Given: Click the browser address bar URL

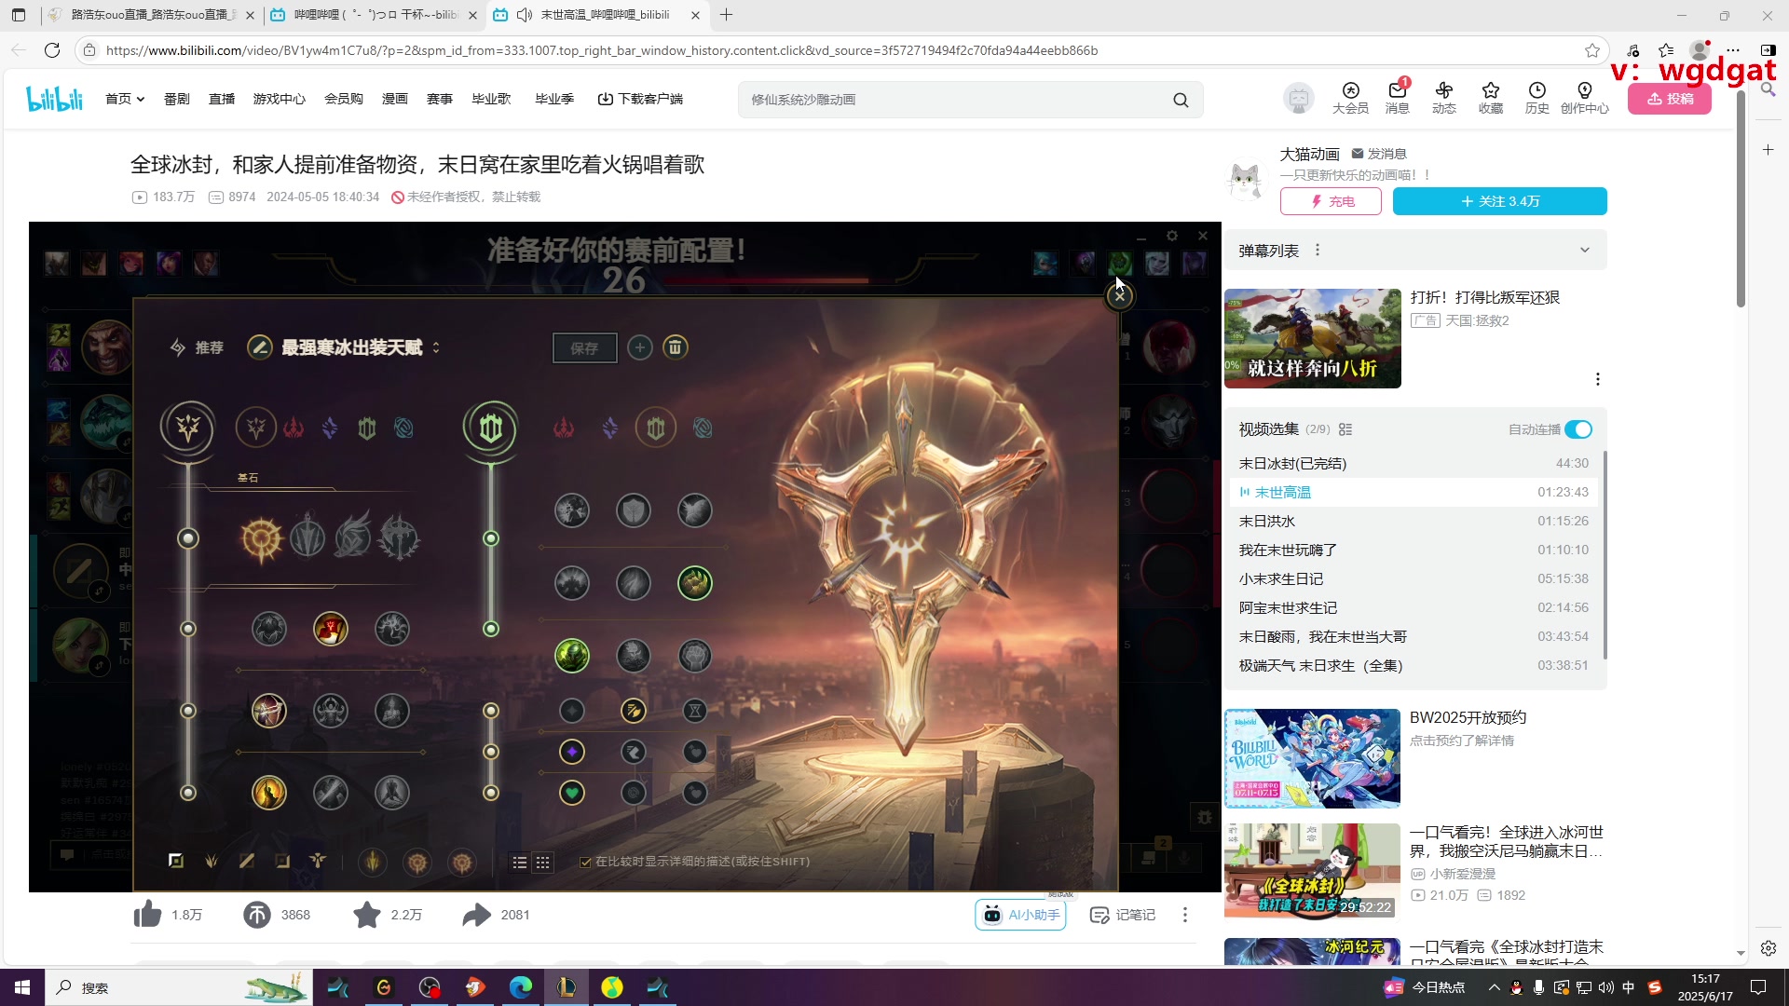Looking at the screenshot, I should click(x=601, y=50).
